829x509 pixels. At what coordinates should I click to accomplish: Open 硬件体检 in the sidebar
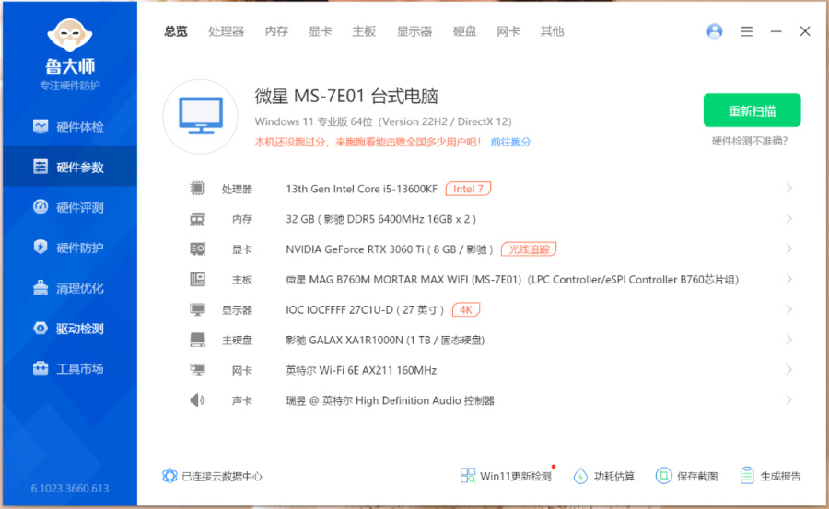[69, 127]
